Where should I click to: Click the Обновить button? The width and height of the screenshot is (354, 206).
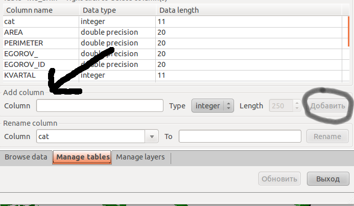(280, 179)
